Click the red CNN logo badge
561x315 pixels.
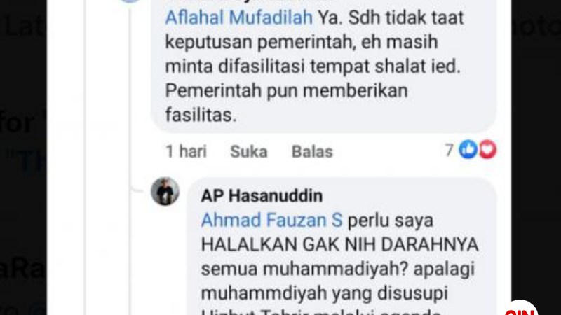tap(520, 308)
